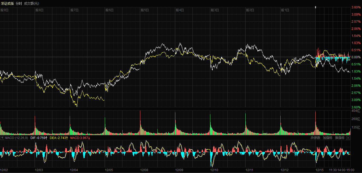Image resolution: width=362 pixels, height=173 pixels.
Task: Click the double-arrow resize marker above chart
Action: [315, 8]
